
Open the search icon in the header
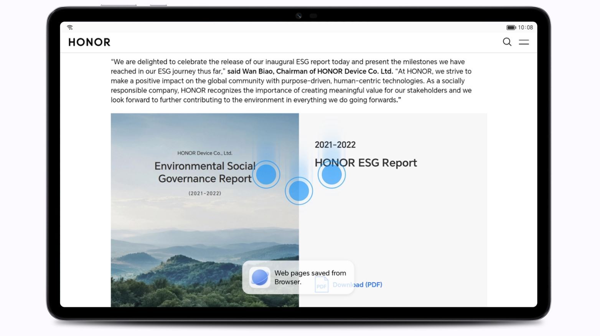click(x=507, y=42)
